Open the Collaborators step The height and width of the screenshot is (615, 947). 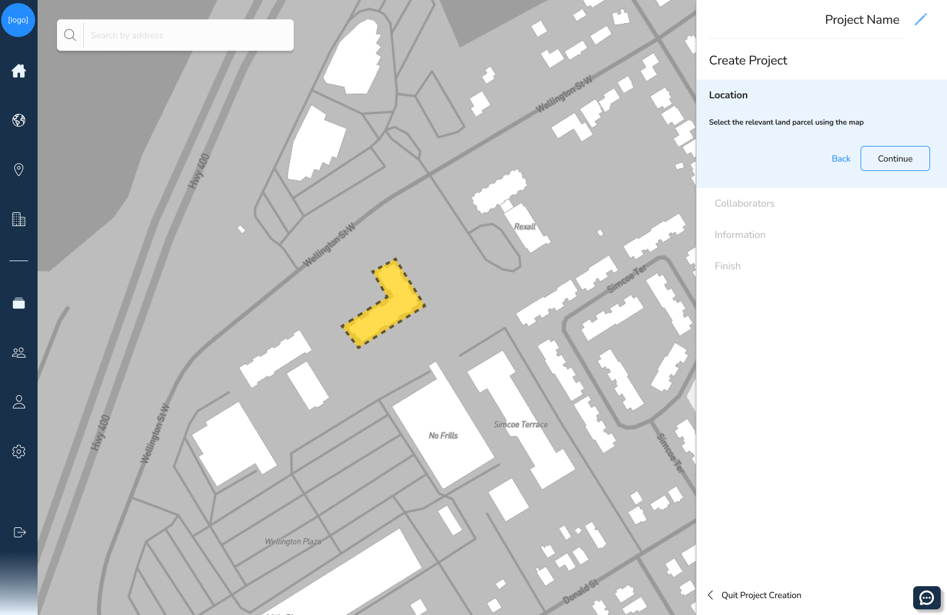pos(745,204)
